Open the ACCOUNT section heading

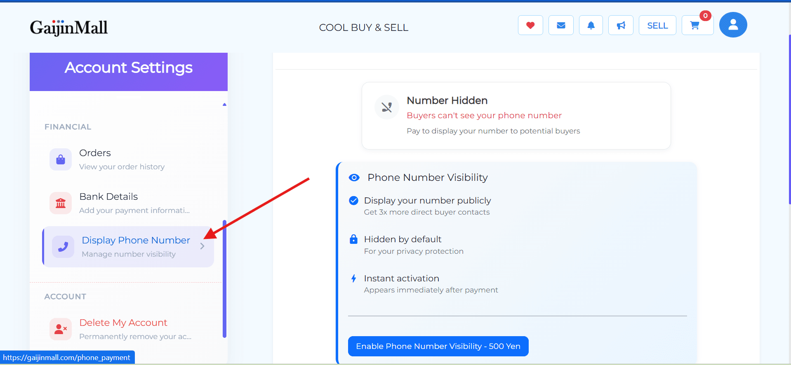[x=65, y=297]
